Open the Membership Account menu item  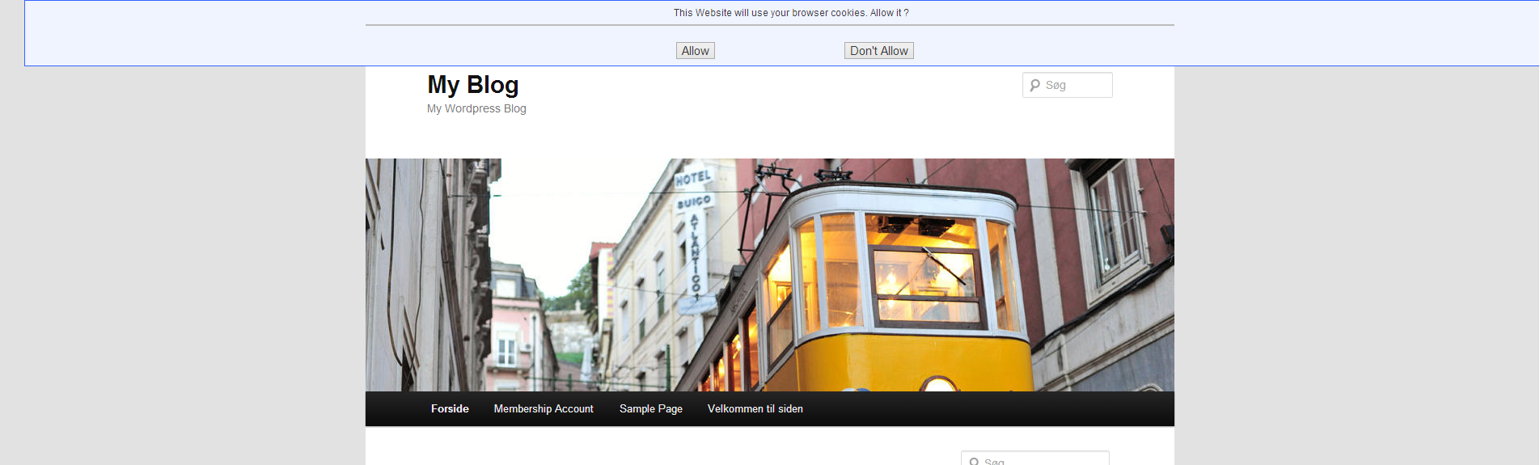coord(544,409)
